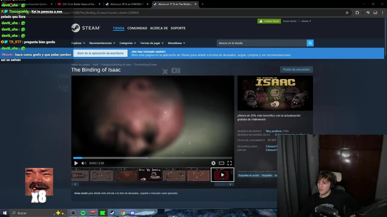The width and height of the screenshot is (387, 217).
Task: Open a new browser tab
Action: (203, 4)
